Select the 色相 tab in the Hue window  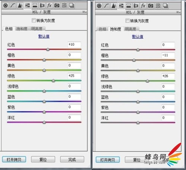pos(9,29)
